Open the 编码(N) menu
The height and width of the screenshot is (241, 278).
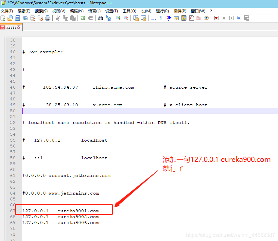(77, 11)
